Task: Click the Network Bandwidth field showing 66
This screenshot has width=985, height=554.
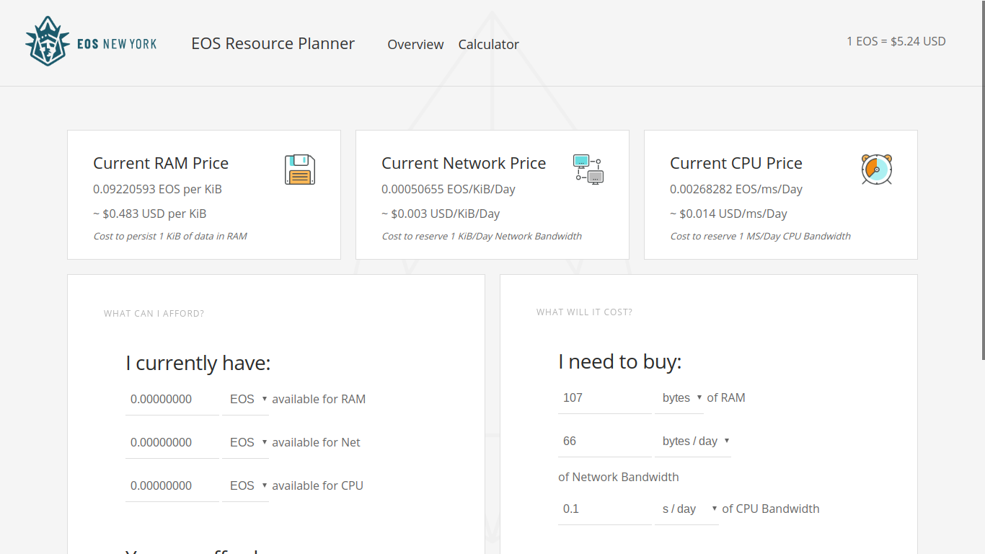Action: coord(605,441)
